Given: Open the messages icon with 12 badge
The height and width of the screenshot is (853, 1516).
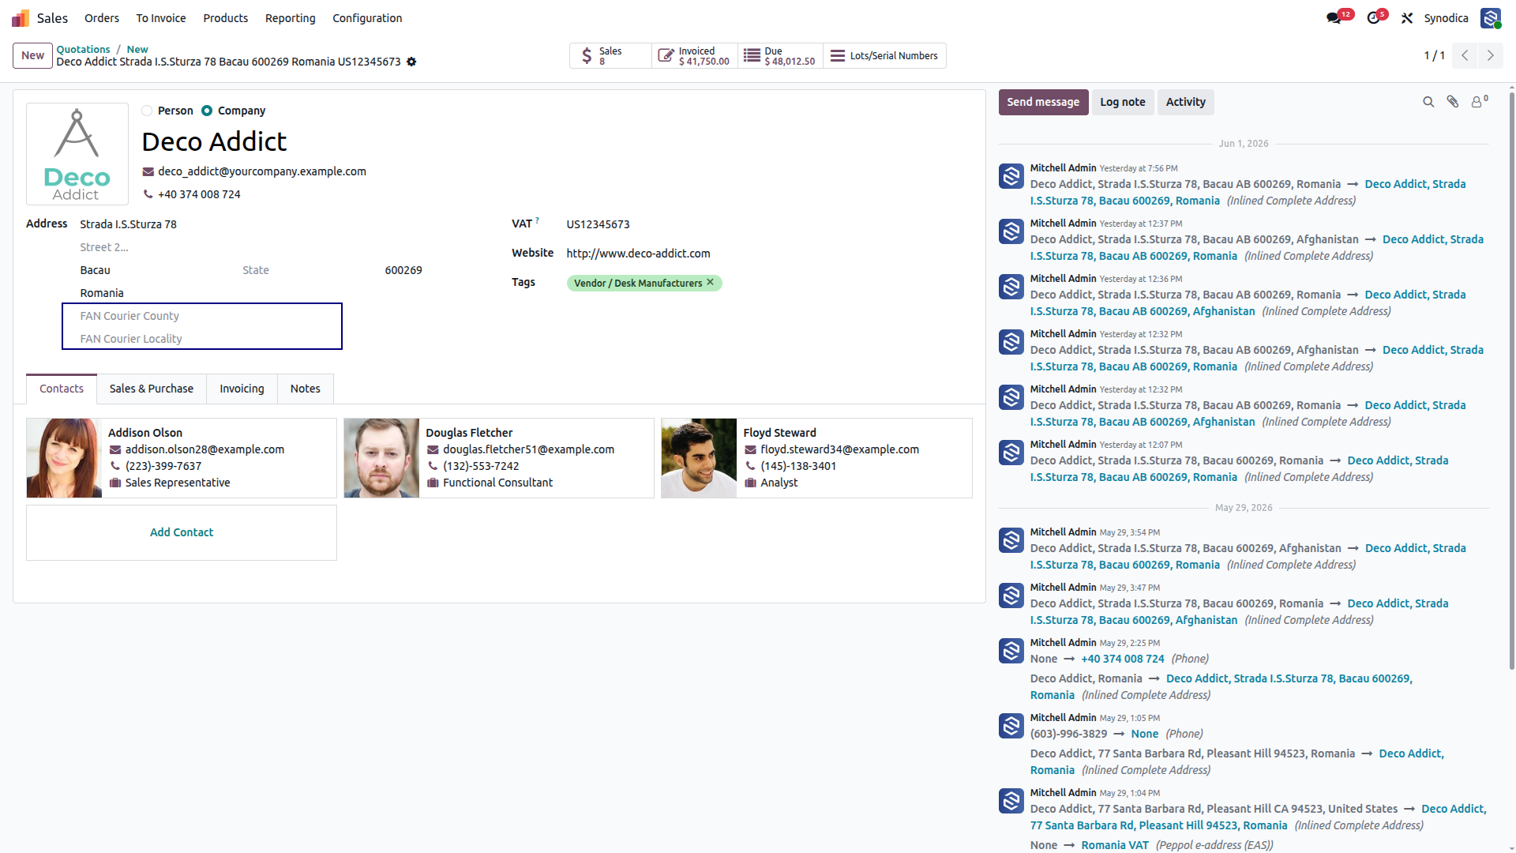Looking at the screenshot, I should coord(1335,17).
